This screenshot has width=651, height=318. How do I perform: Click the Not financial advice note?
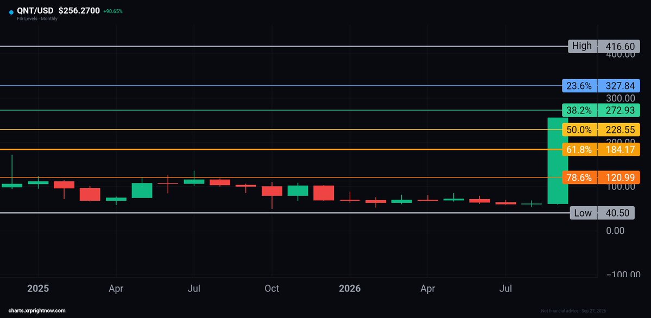coord(573,311)
